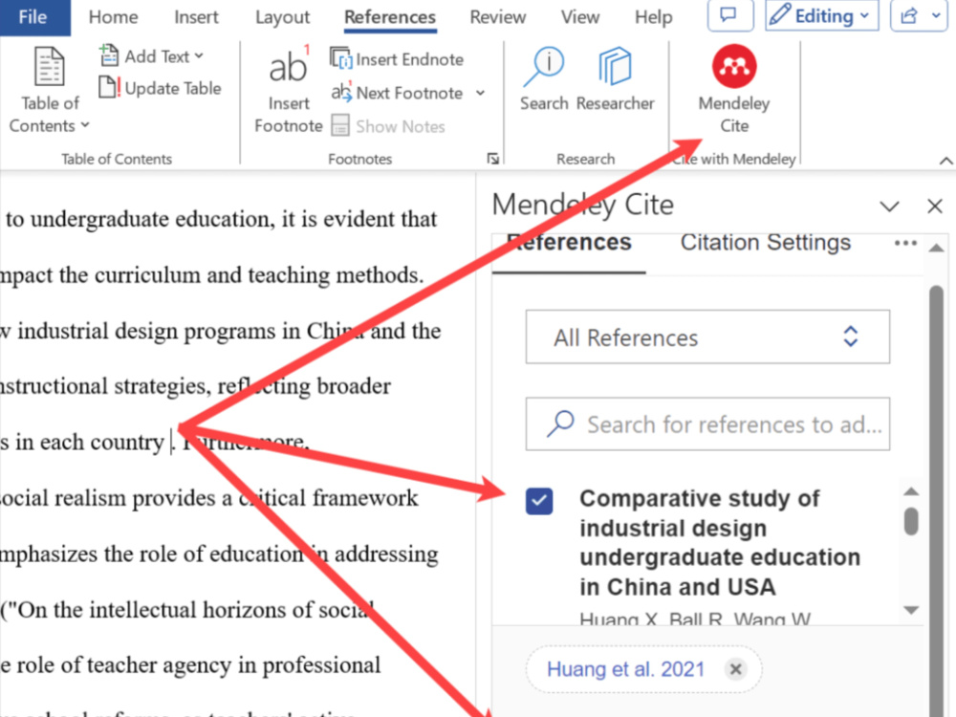Open the Comments speech-bubble button
Viewport: 956px width, 717px height.
729,15
